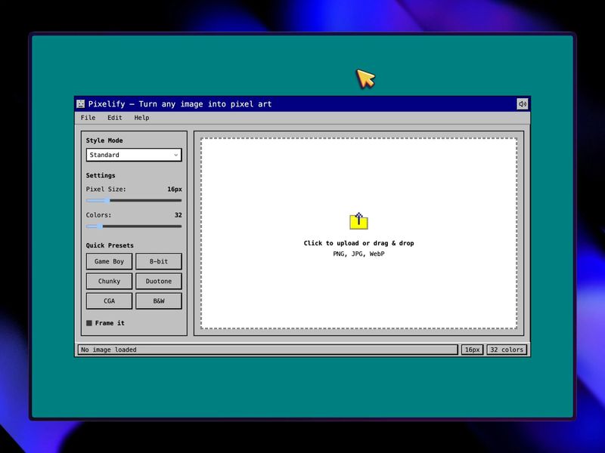Open the Style Mode dropdown
Image resolution: width=605 pixels, height=453 pixels.
133,155
